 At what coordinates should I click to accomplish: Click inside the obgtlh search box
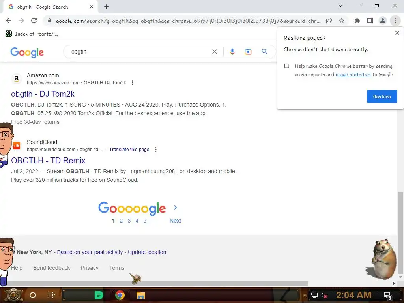coord(139,52)
